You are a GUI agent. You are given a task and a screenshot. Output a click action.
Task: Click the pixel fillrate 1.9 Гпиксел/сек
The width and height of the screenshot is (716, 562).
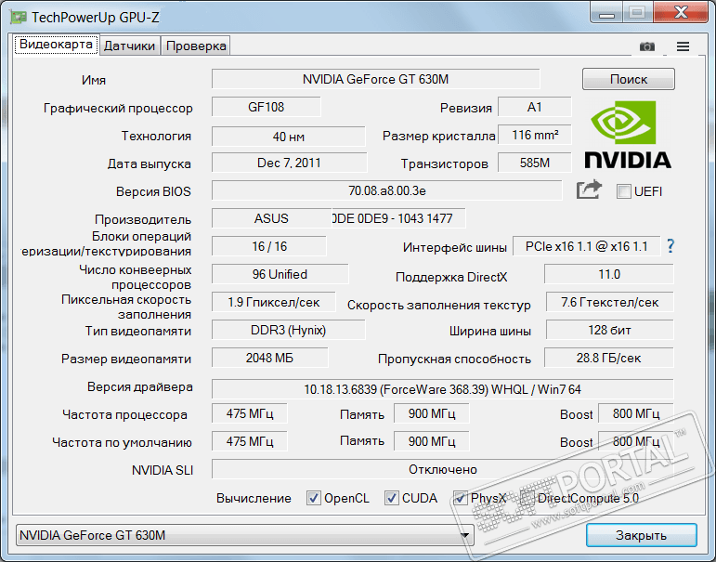274,302
